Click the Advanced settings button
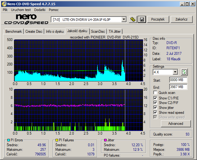 tap(176, 124)
